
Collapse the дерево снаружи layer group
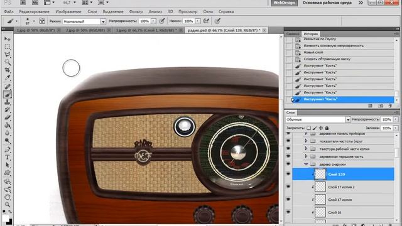tap(306, 164)
